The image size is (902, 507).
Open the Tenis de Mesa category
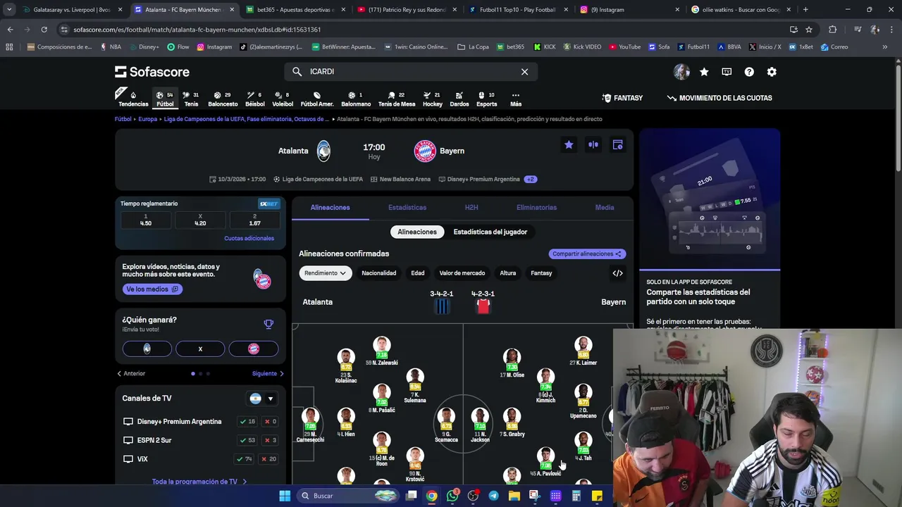[x=397, y=99]
